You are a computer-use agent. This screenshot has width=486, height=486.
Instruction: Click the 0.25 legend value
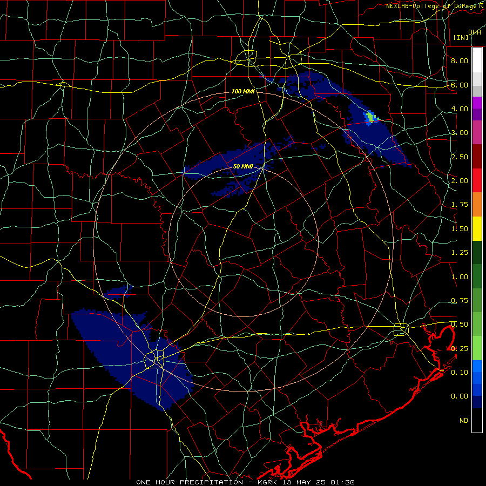point(460,349)
